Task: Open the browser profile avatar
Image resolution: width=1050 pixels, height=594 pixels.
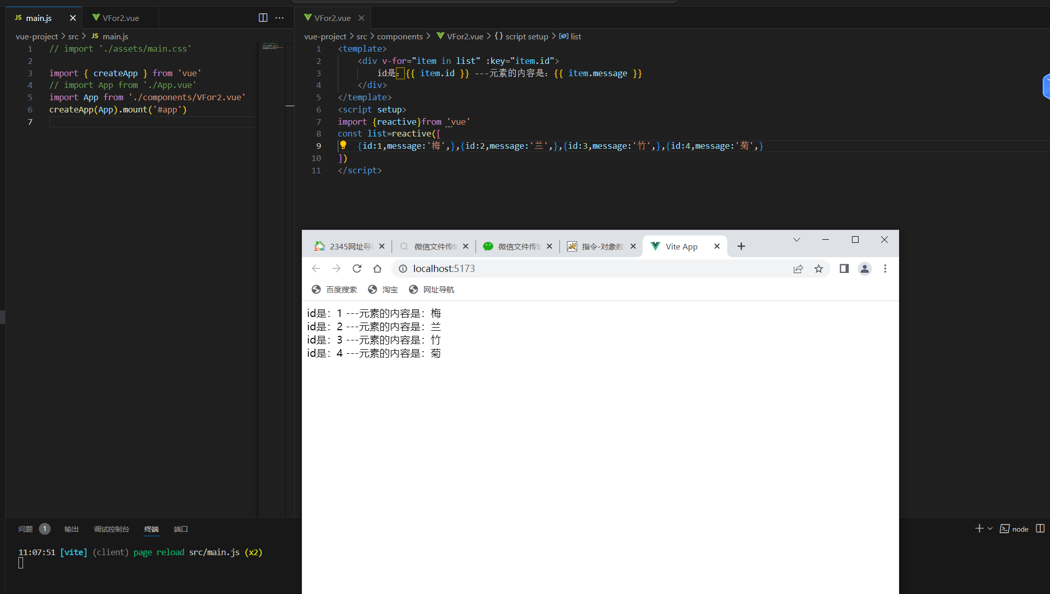Action: tap(865, 268)
